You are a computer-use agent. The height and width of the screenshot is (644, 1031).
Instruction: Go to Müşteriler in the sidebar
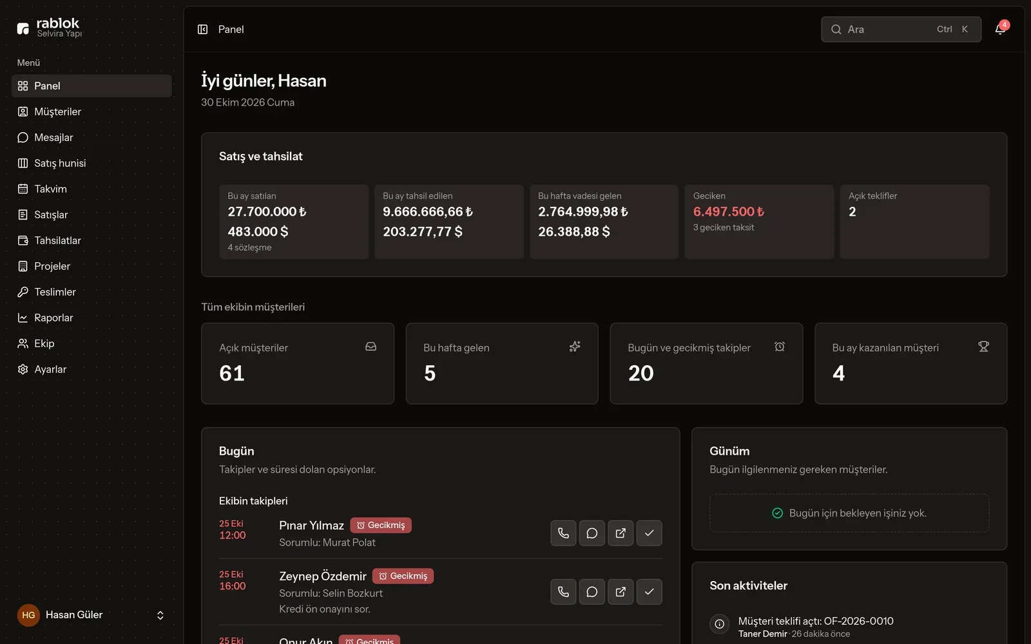pyautogui.click(x=92, y=111)
